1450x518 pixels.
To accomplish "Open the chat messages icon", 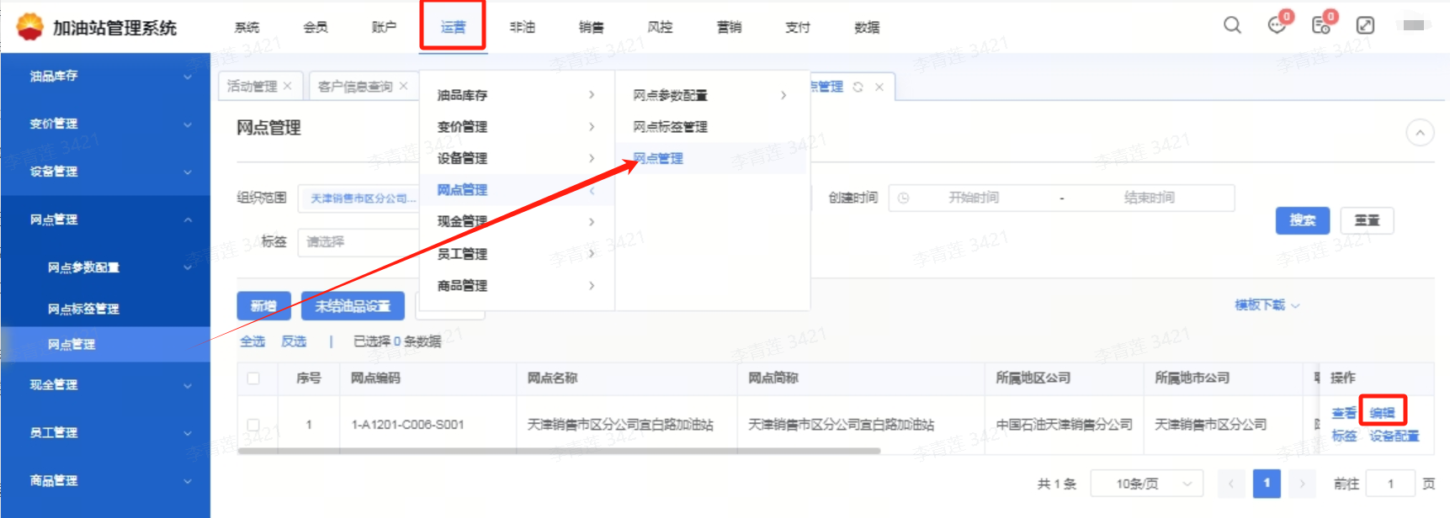I will 1277,25.
